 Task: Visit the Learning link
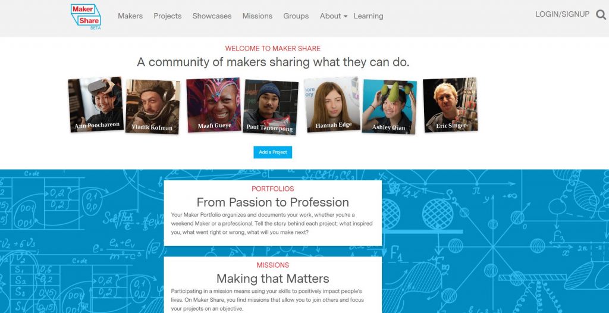point(368,16)
